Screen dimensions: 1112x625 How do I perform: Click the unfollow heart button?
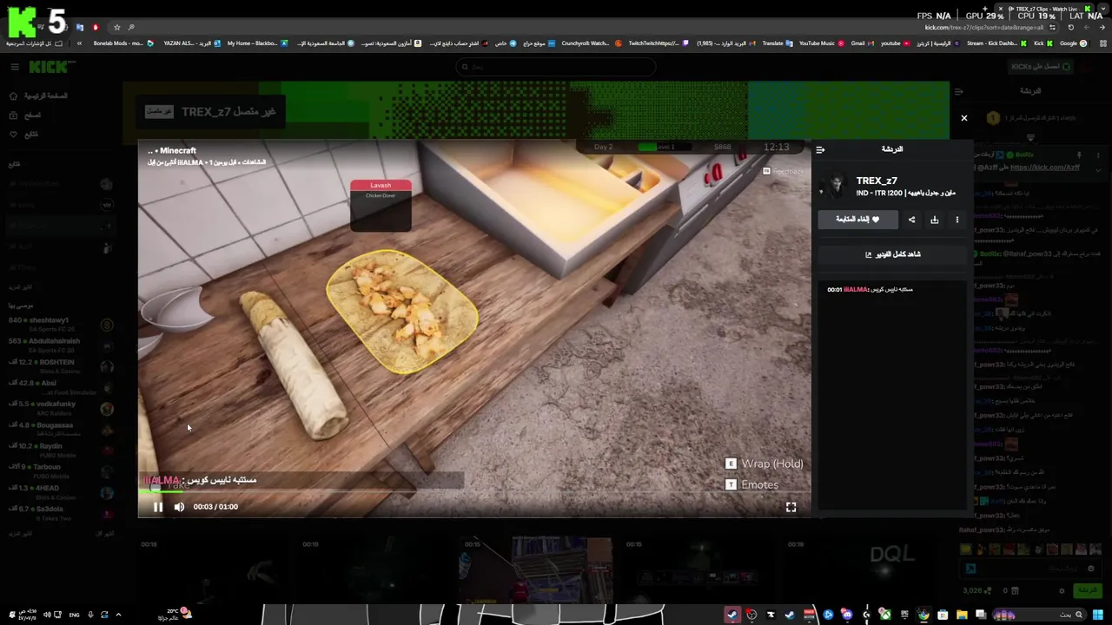857,220
